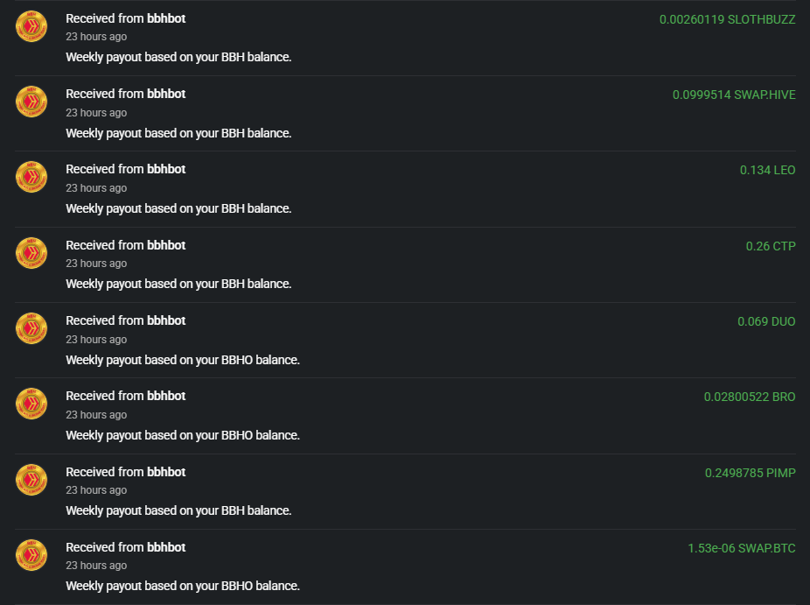Screen dimensions: 810x605
Task: Click the 0.069 DUO amount
Action: pos(766,321)
